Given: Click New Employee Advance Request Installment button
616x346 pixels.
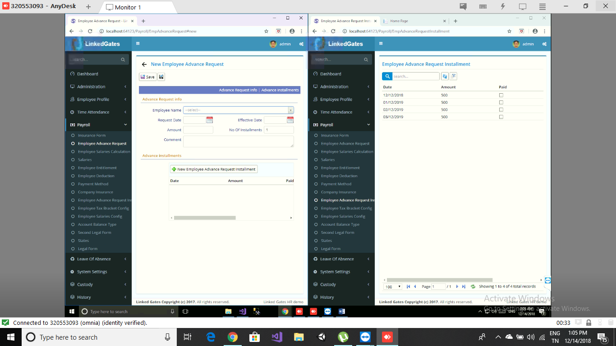Looking at the screenshot, I should (213, 168).
